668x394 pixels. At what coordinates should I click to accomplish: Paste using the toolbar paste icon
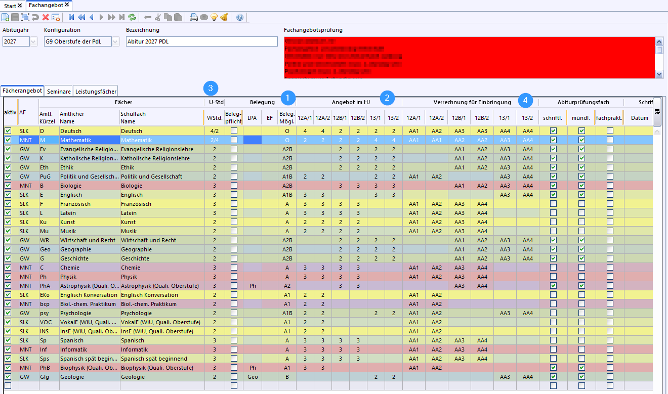point(178,17)
